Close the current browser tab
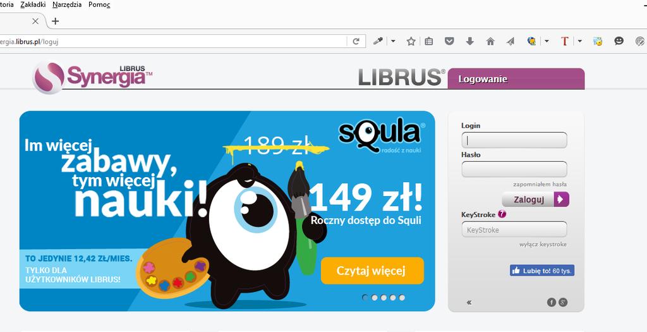The image size is (647, 332). (35, 21)
